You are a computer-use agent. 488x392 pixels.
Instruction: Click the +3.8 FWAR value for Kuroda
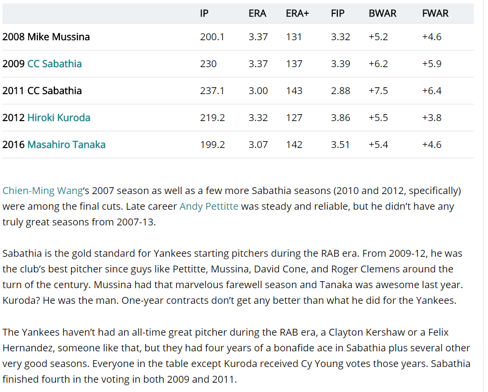[432, 118]
